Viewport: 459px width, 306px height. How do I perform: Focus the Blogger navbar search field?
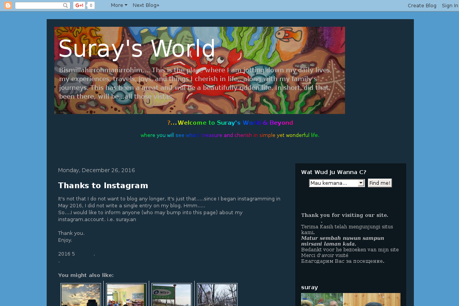[x=38, y=5]
